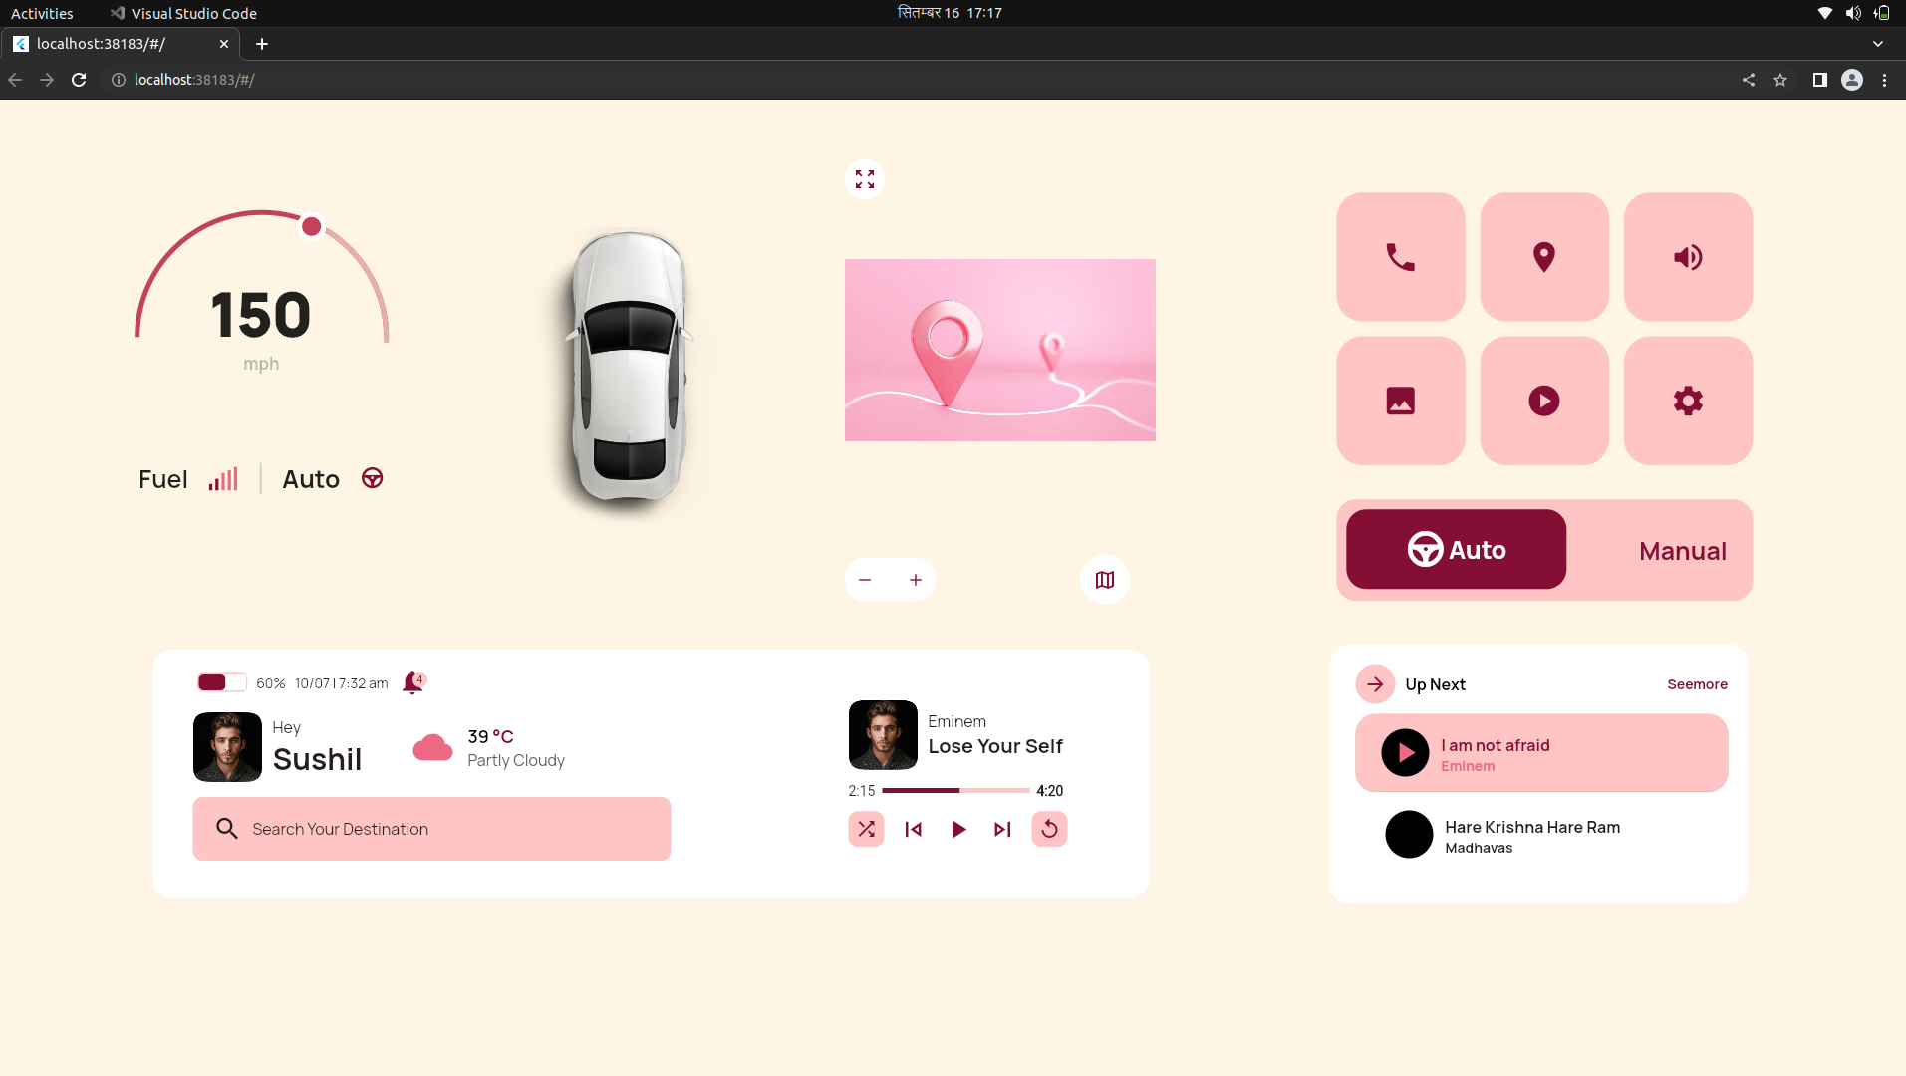Open the settings gear tile
The width and height of the screenshot is (1906, 1076).
[x=1687, y=401]
